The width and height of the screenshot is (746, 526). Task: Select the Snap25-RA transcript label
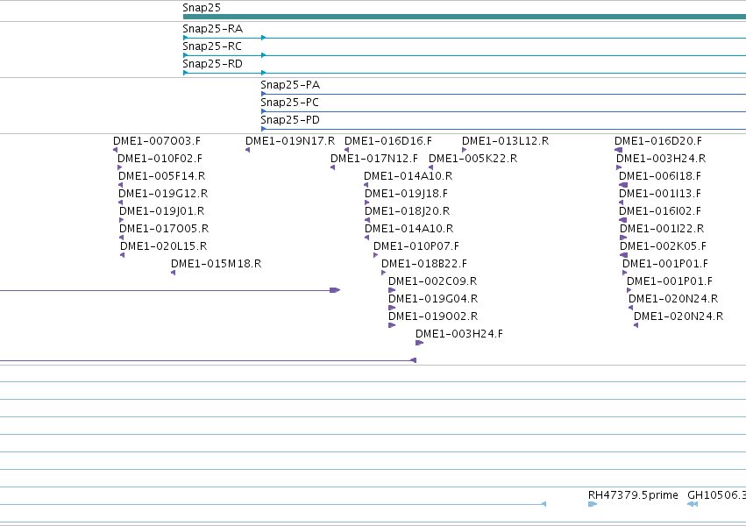pyautogui.click(x=213, y=29)
